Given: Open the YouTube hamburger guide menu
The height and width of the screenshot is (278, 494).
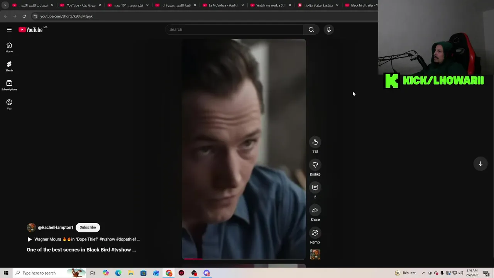Looking at the screenshot, I should pyautogui.click(x=9, y=30).
